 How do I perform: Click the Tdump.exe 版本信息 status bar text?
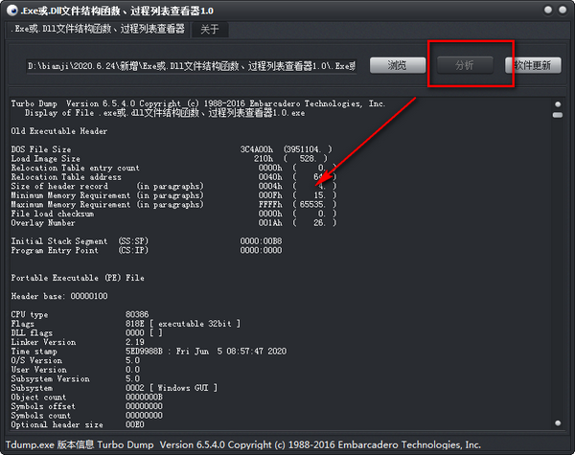(x=242, y=445)
